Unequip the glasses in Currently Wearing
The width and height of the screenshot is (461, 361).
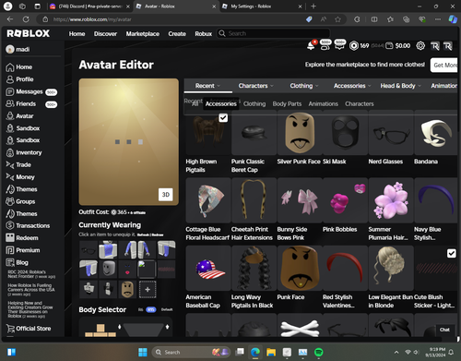click(x=89, y=250)
